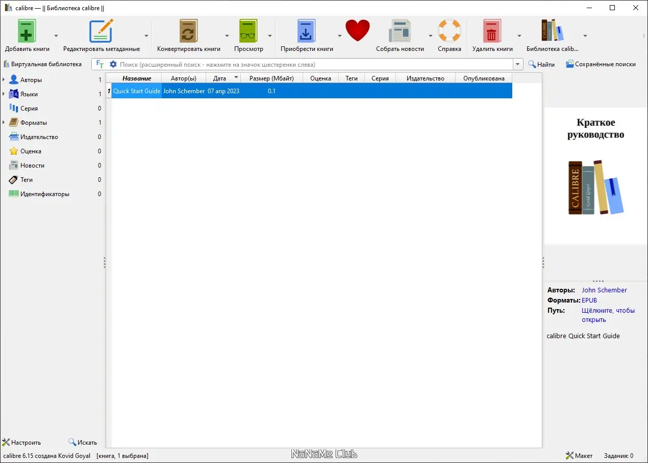Open Библиотека calibre dropdown arrow
This screenshot has height=463, width=648.
pos(585,36)
